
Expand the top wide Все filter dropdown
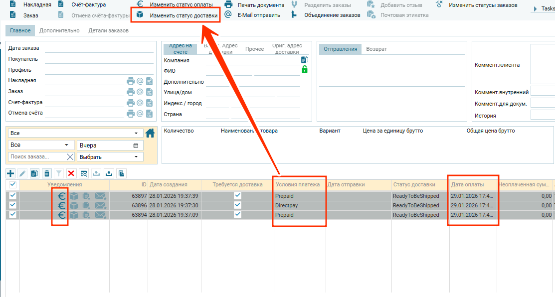click(74, 134)
